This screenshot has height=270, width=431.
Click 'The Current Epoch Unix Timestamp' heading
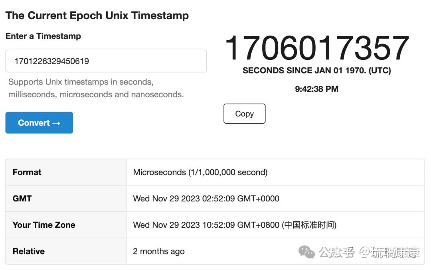[x=97, y=16]
